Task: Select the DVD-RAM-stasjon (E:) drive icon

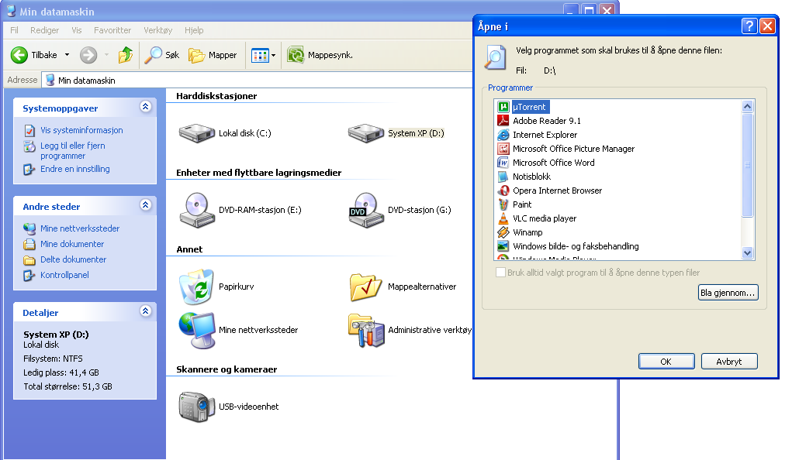Action: 197,210
